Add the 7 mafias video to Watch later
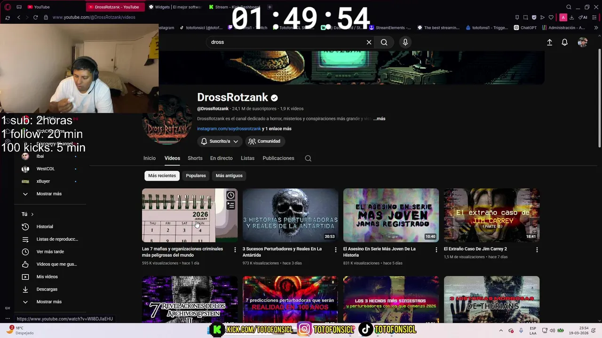This screenshot has height=338, width=602. (x=230, y=195)
